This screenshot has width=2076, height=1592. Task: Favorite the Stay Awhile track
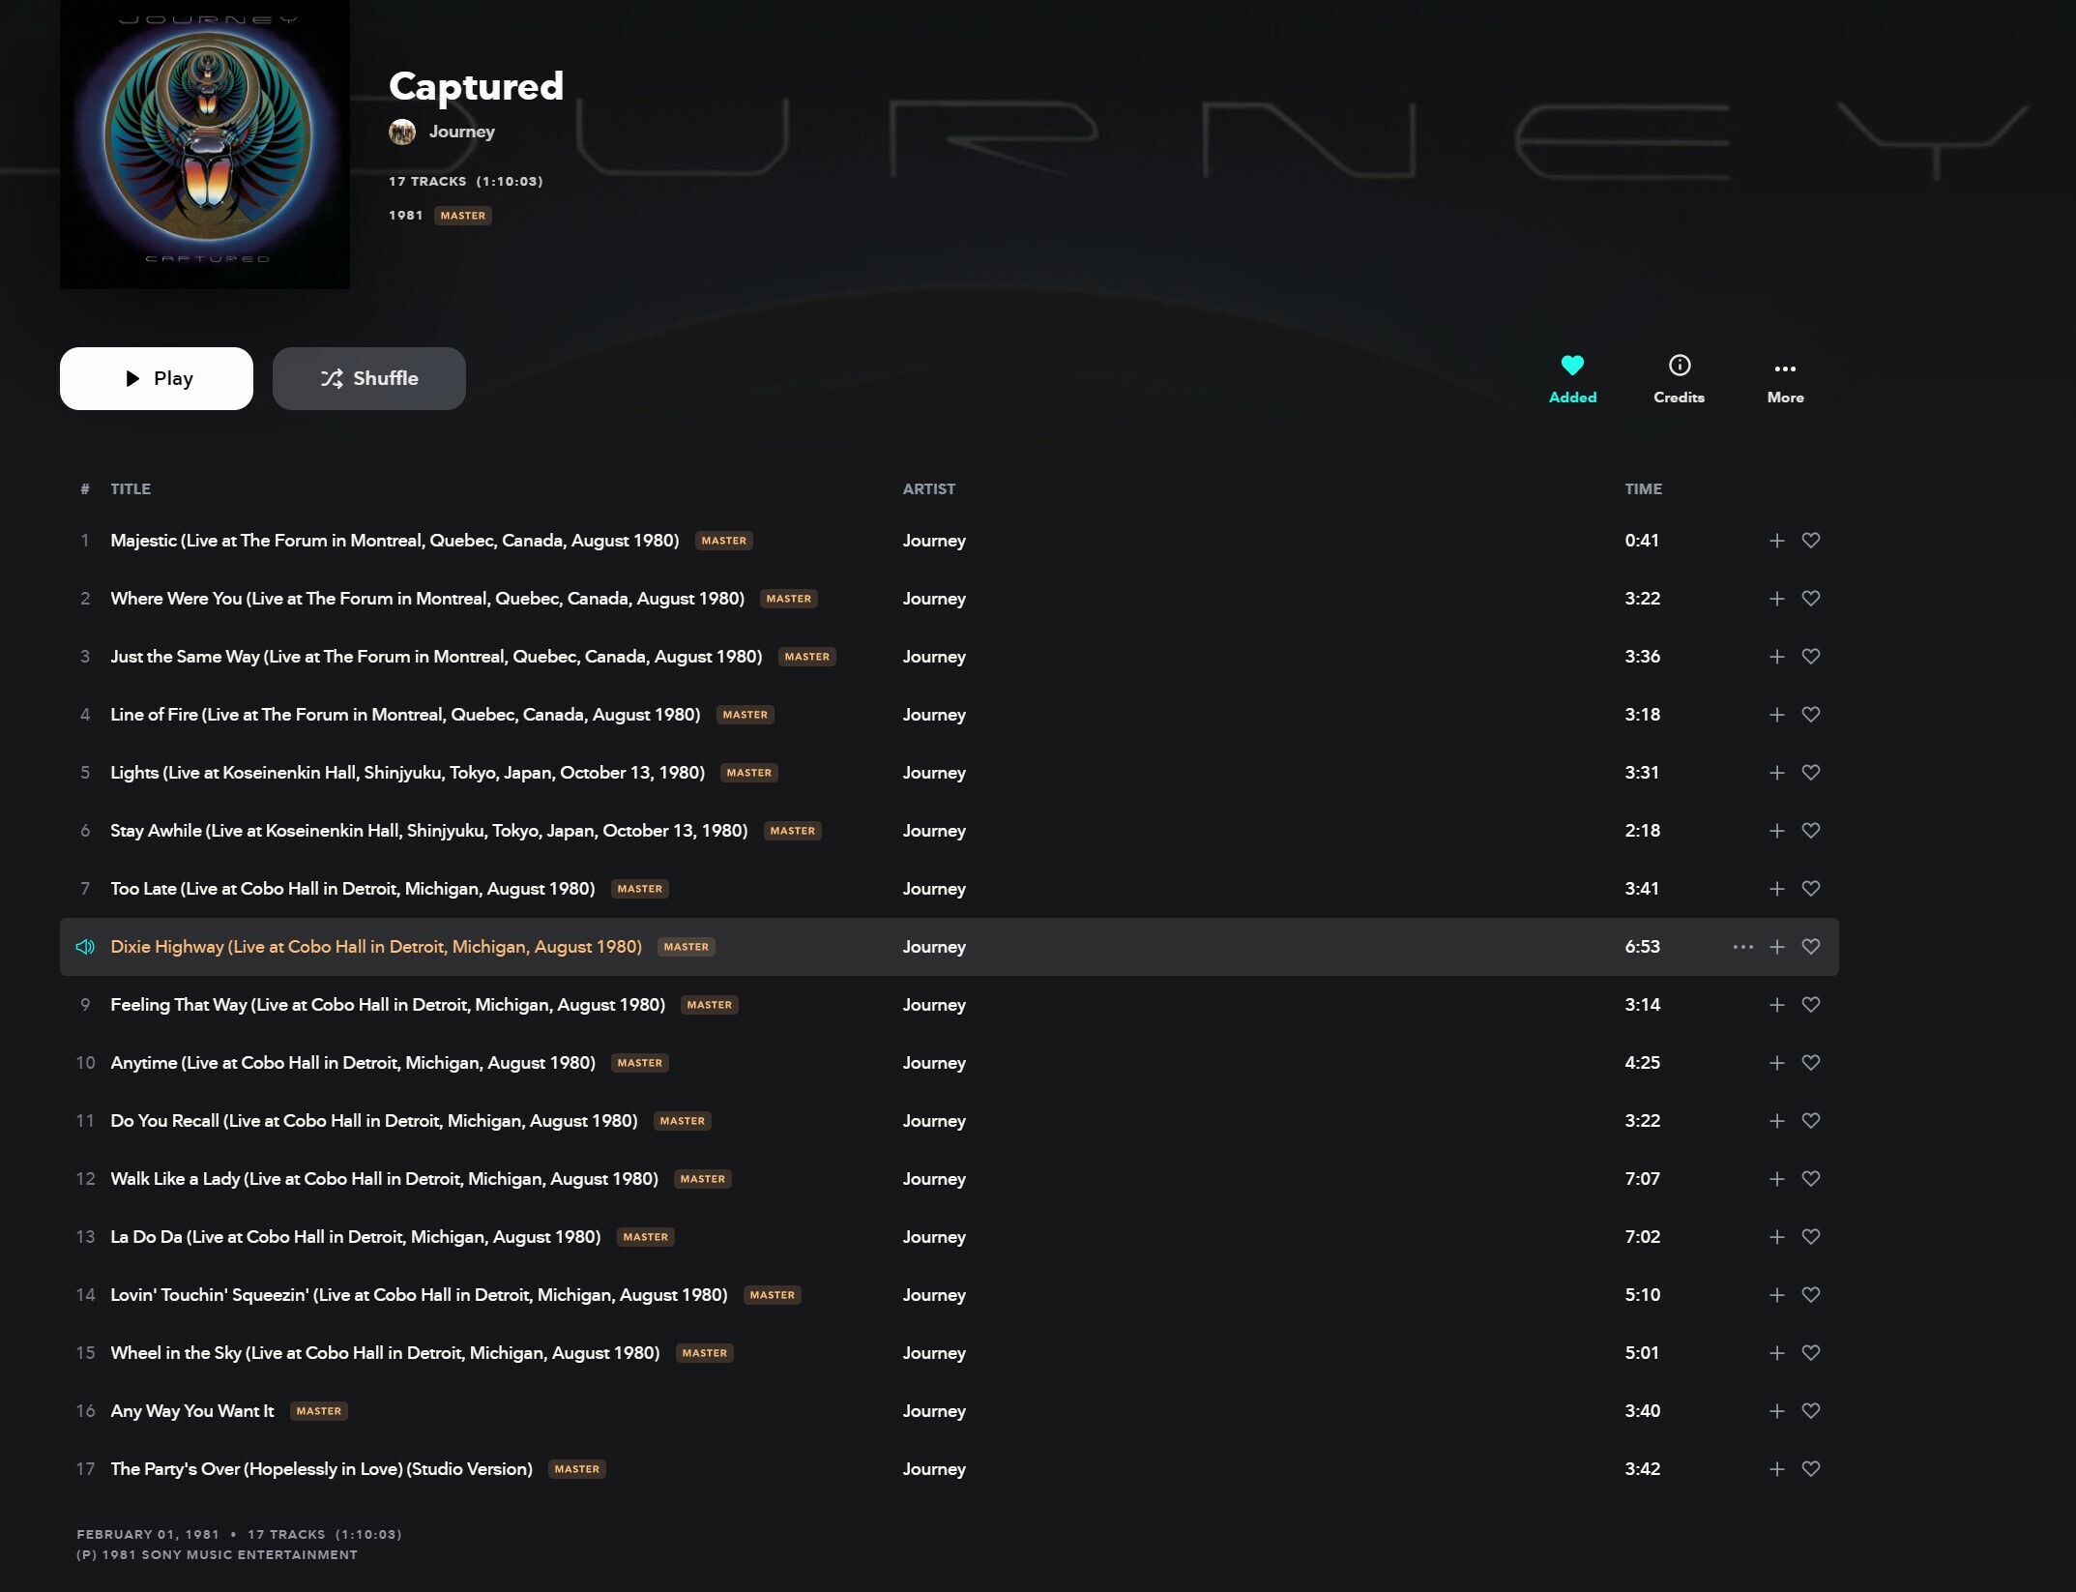pos(1811,831)
